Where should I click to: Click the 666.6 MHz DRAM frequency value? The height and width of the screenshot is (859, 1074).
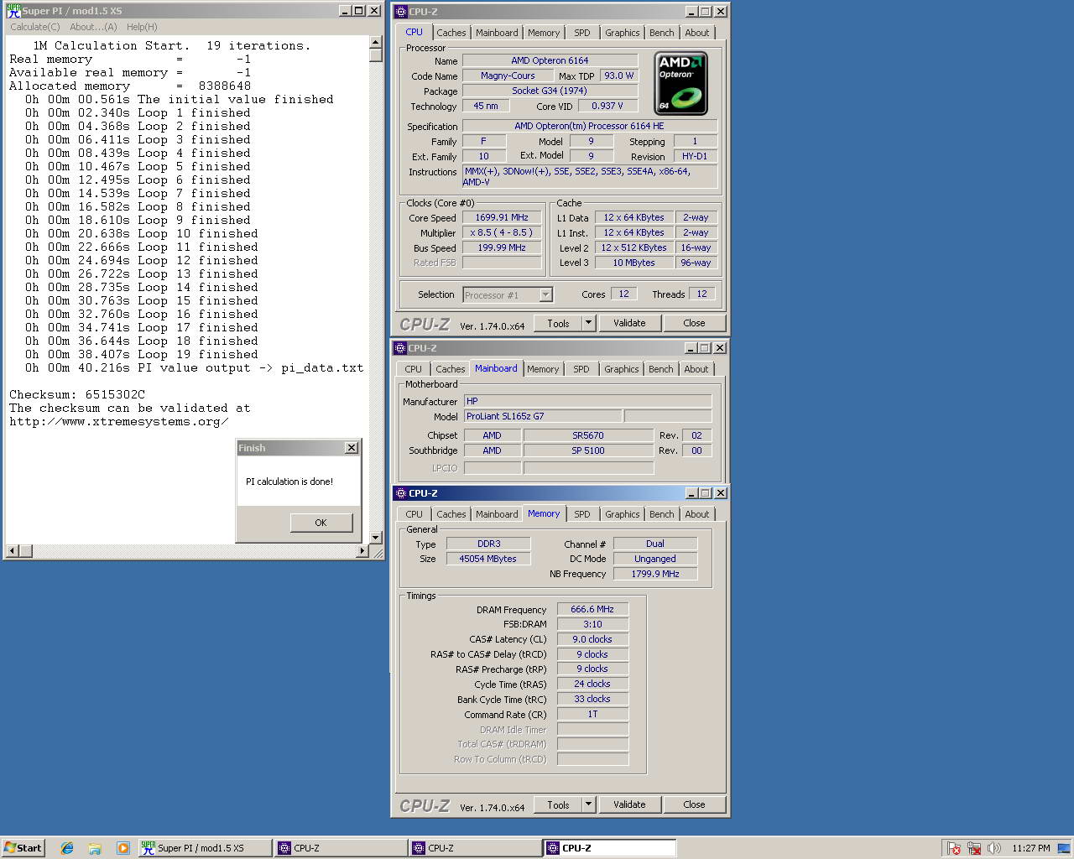pos(592,609)
